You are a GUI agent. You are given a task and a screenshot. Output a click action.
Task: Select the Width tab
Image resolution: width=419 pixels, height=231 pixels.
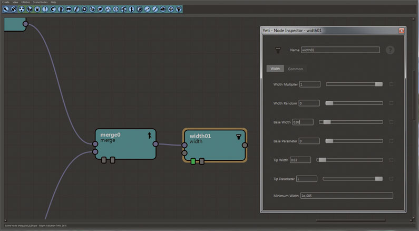click(275, 69)
